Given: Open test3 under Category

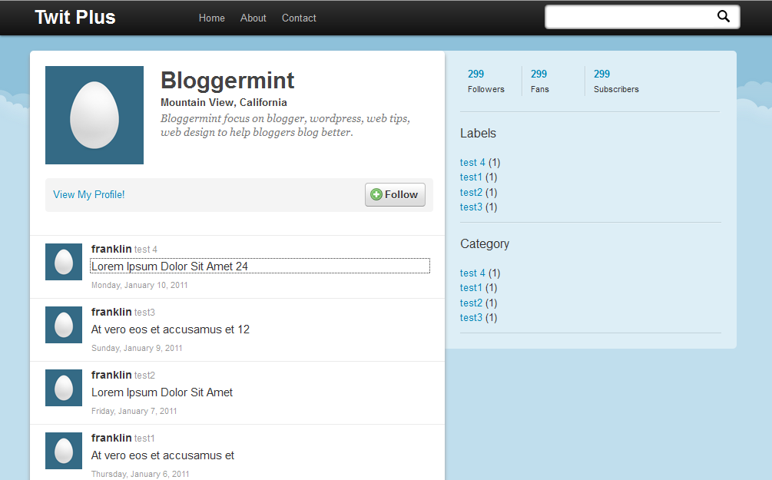Looking at the screenshot, I should click(x=471, y=318).
